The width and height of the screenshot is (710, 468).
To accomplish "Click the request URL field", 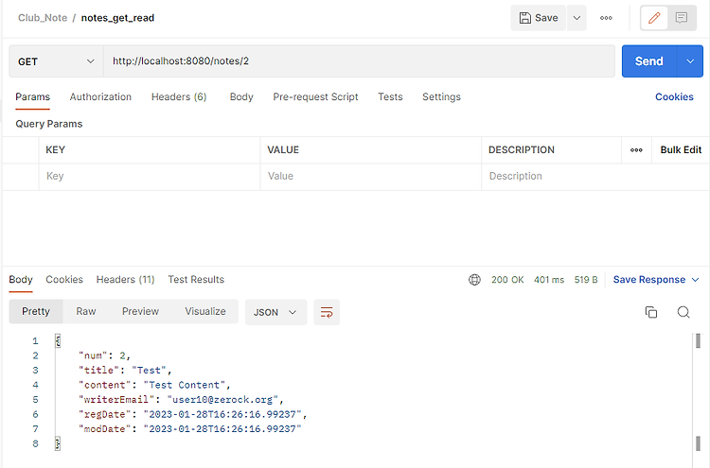I will pyautogui.click(x=359, y=61).
